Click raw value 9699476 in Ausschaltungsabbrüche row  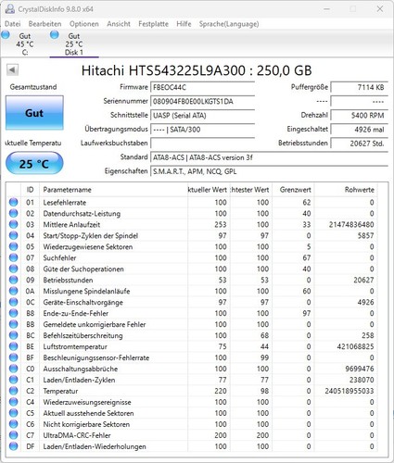(x=360, y=369)
